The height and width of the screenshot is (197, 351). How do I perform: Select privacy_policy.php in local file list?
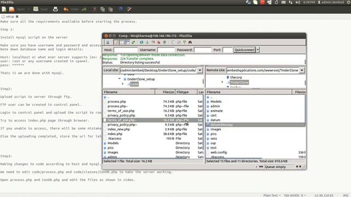[153, 115]
